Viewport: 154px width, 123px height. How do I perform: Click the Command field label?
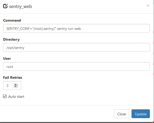click(12, 20)
